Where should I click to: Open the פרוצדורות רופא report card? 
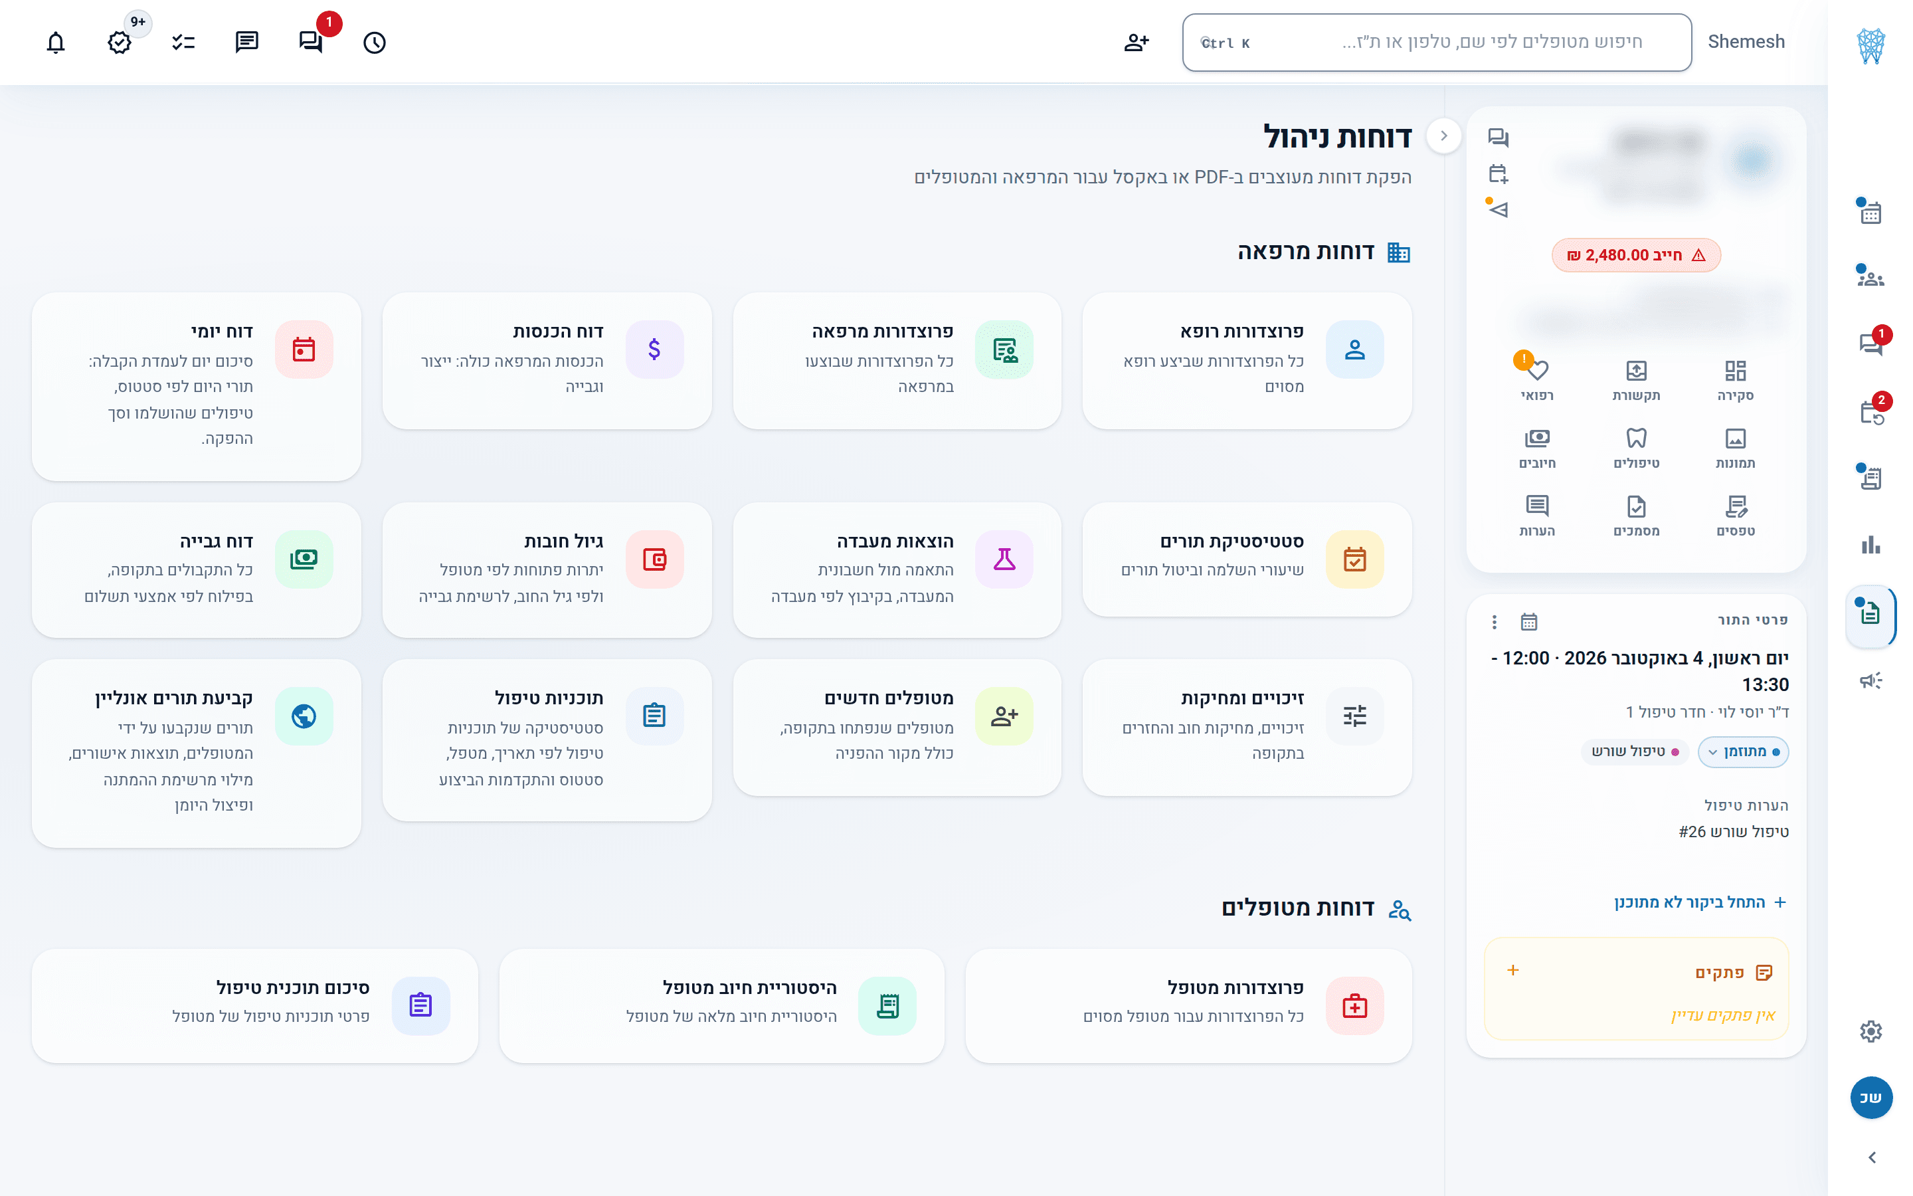coord(1247,361)
